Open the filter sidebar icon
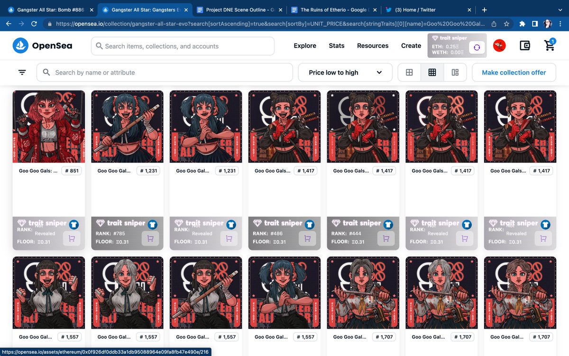 tap(22, 72)
